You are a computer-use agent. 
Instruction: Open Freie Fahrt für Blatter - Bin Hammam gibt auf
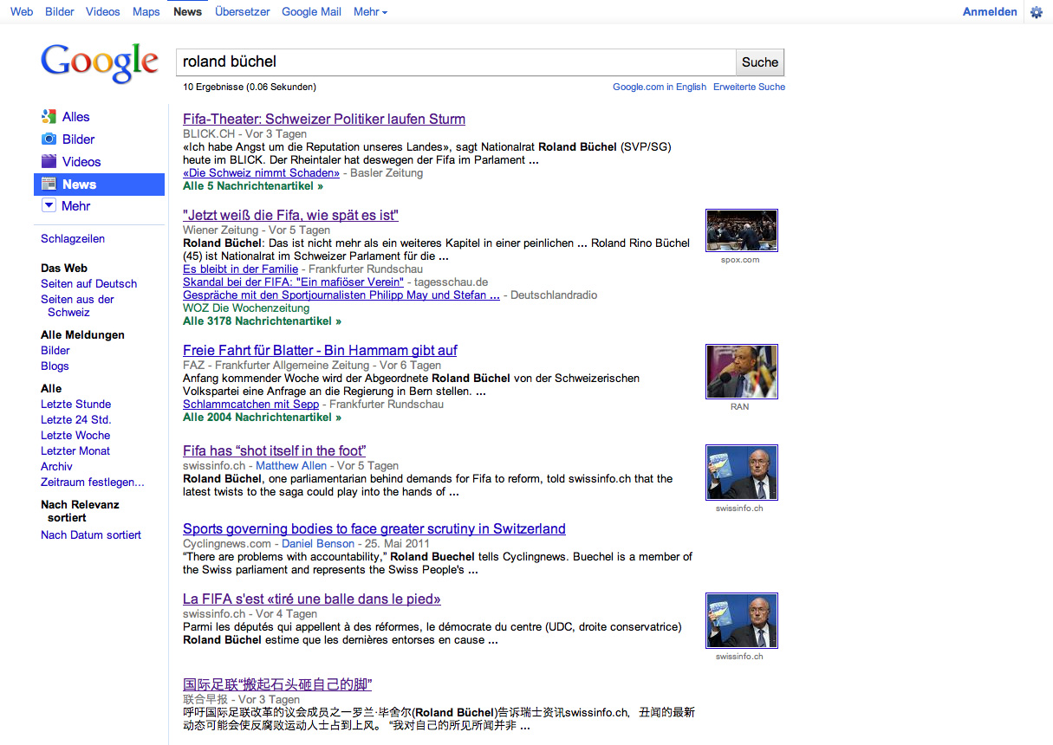320,351
